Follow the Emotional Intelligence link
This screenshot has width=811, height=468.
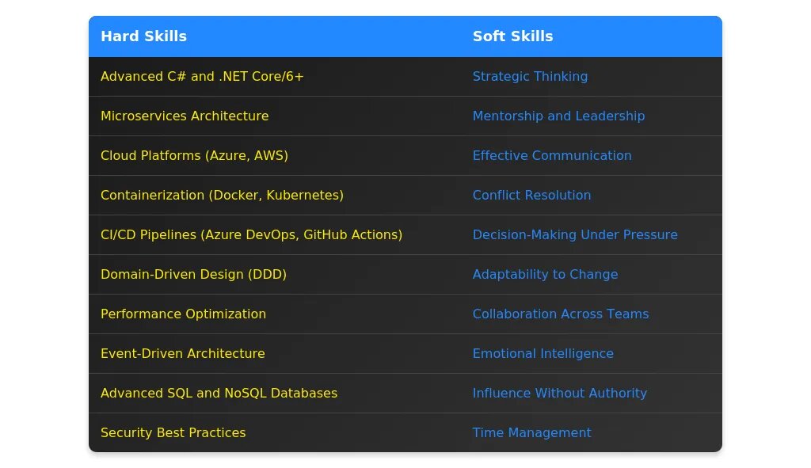(x=543, y=354)
